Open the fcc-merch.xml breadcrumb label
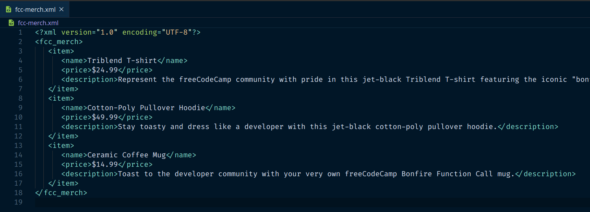This screenshot has width=590, height=212. (x=38, y=23)
